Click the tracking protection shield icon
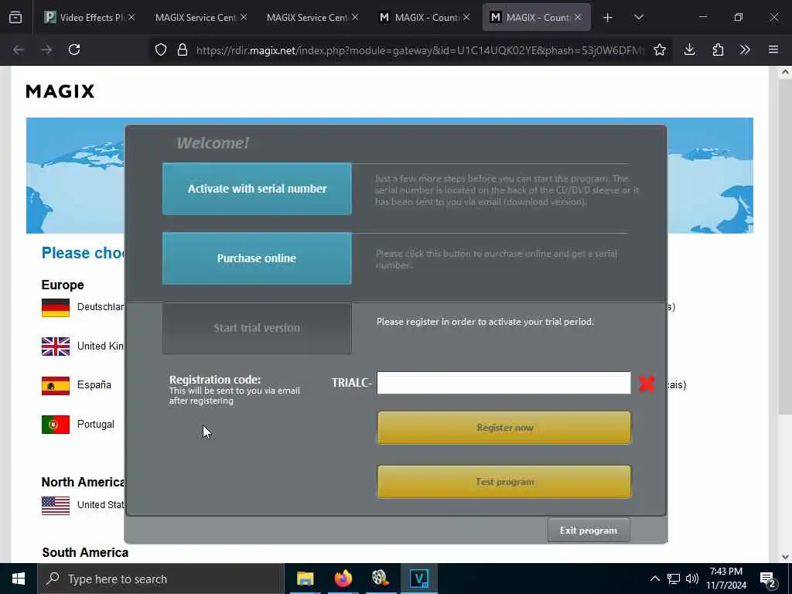Viewport: 792px width, 594px height. pyautogui.click(x=161, y=49)
